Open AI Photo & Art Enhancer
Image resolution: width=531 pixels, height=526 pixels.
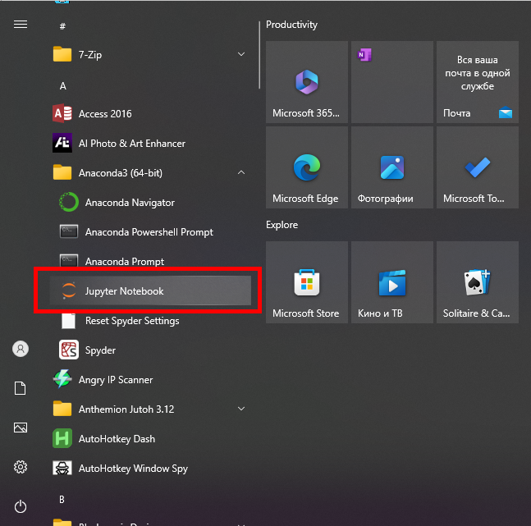(x=131, y=144)
